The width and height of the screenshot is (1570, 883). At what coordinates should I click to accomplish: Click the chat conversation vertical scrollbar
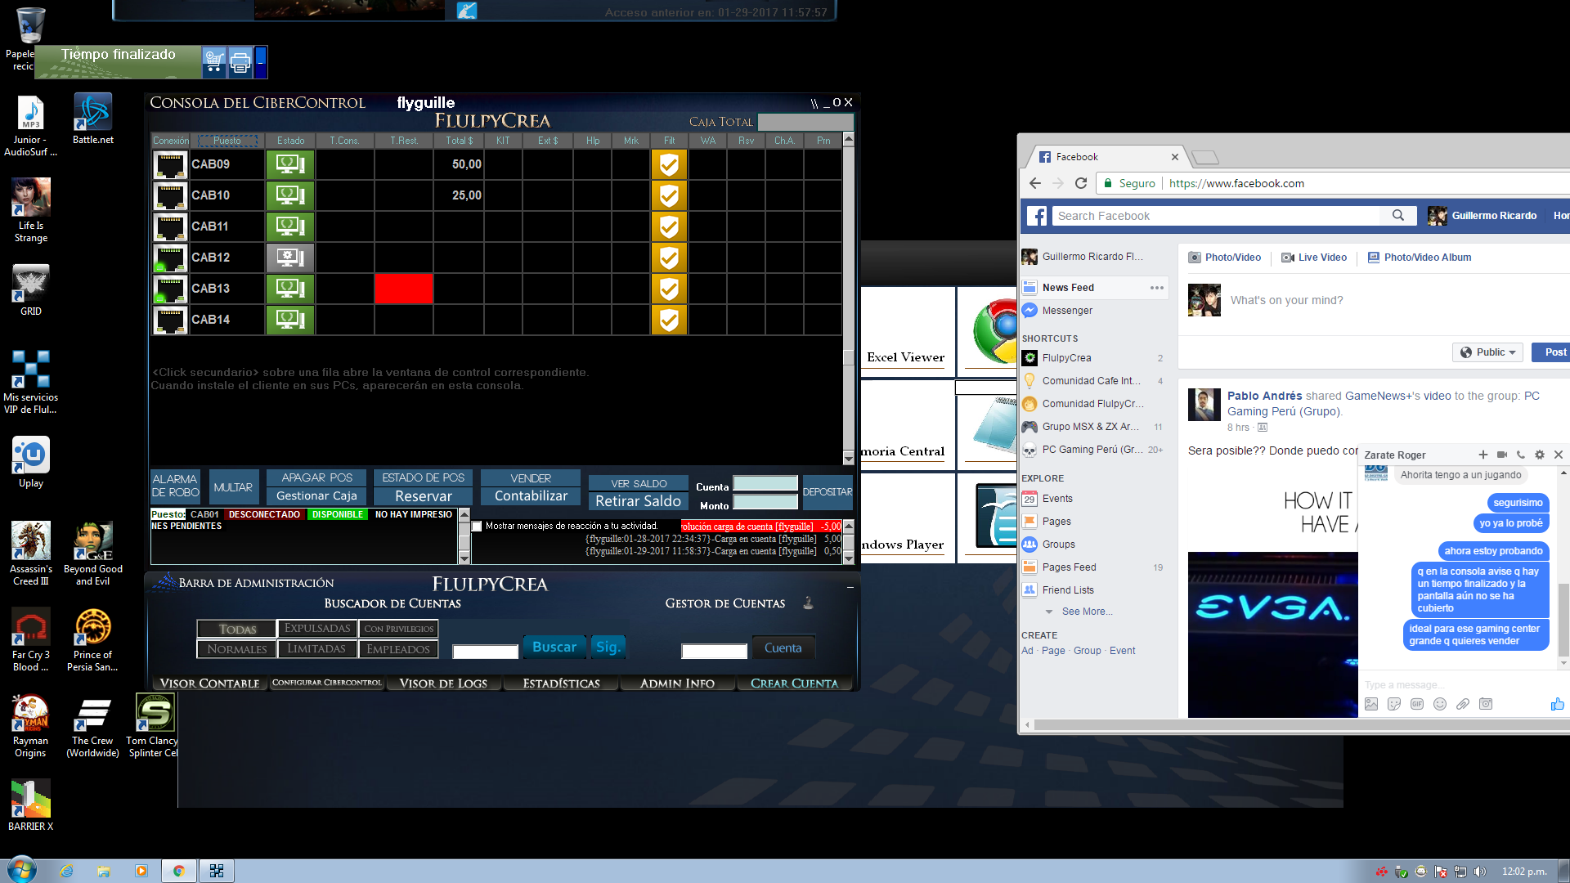[x=1563, y=619]
